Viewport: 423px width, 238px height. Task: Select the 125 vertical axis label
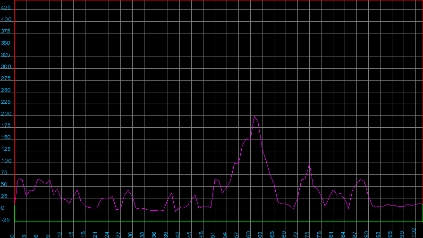pyautogui.click(x=6, y=149)
